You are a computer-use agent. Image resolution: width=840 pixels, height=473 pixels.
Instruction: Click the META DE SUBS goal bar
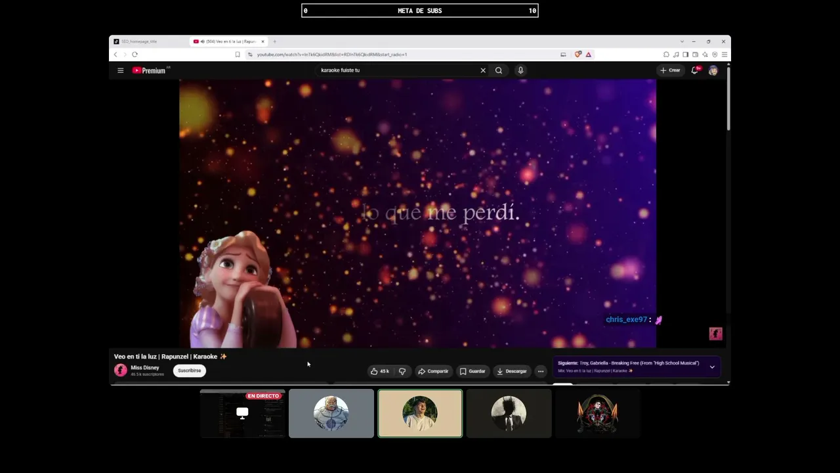tap(420, 11)
